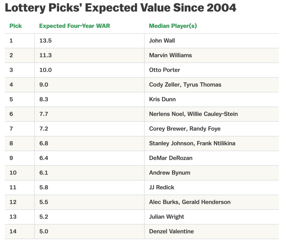
Task: Click the Julian Wright entry
Action: point(166,217)
